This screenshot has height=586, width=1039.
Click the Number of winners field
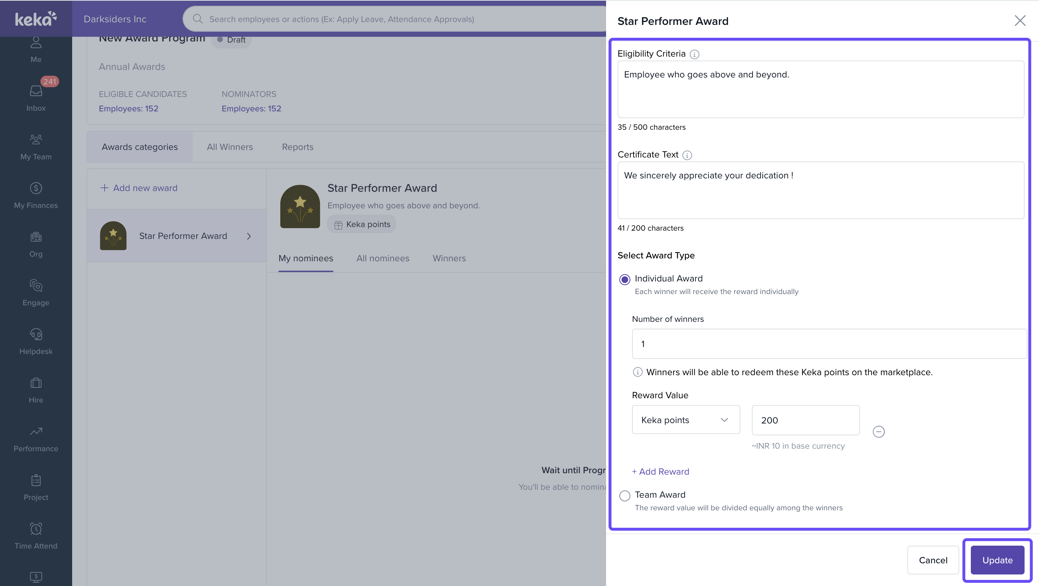point(829,344)
